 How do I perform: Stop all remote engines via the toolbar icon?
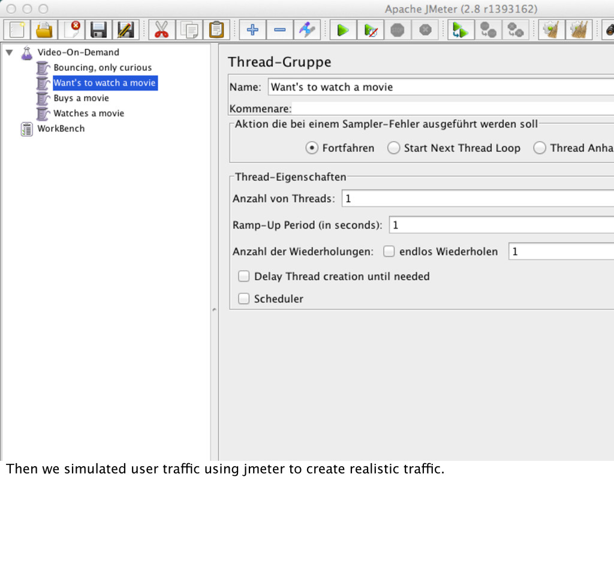488,30
